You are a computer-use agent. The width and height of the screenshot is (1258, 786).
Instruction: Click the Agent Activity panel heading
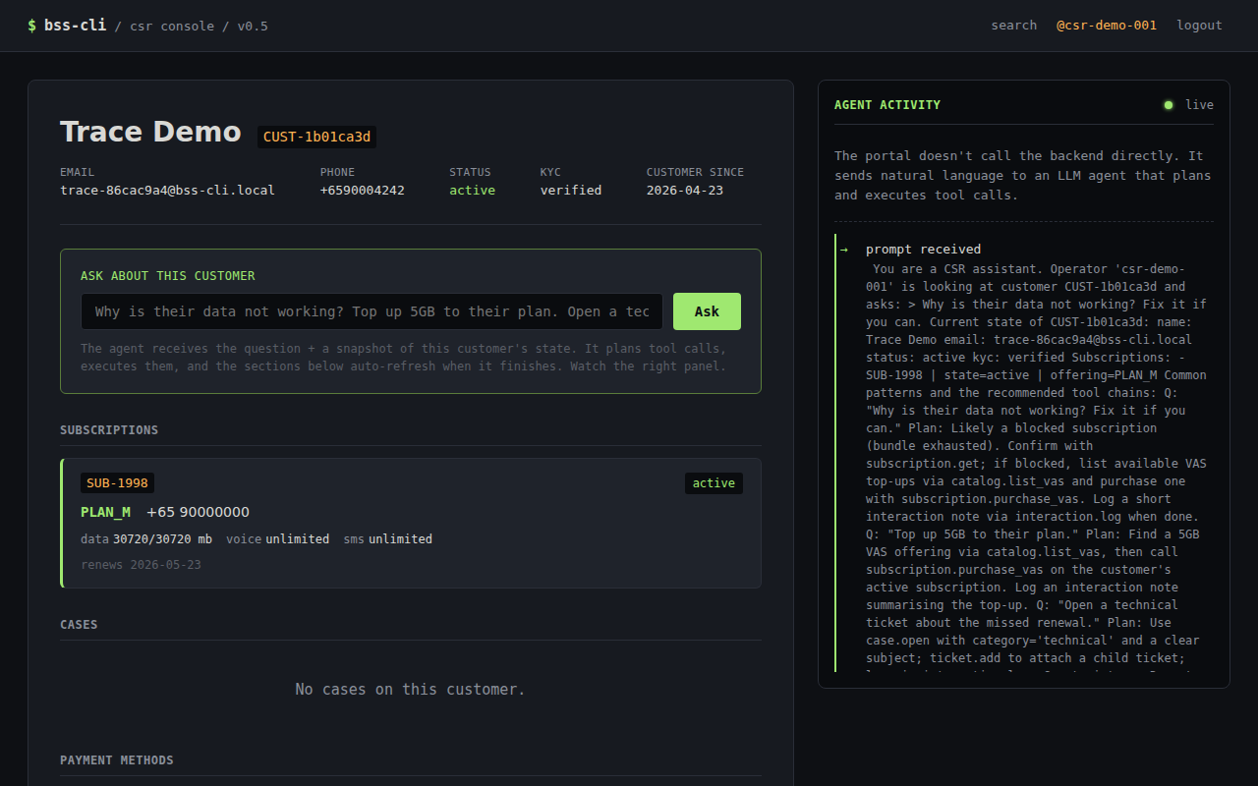coord(886,105)
